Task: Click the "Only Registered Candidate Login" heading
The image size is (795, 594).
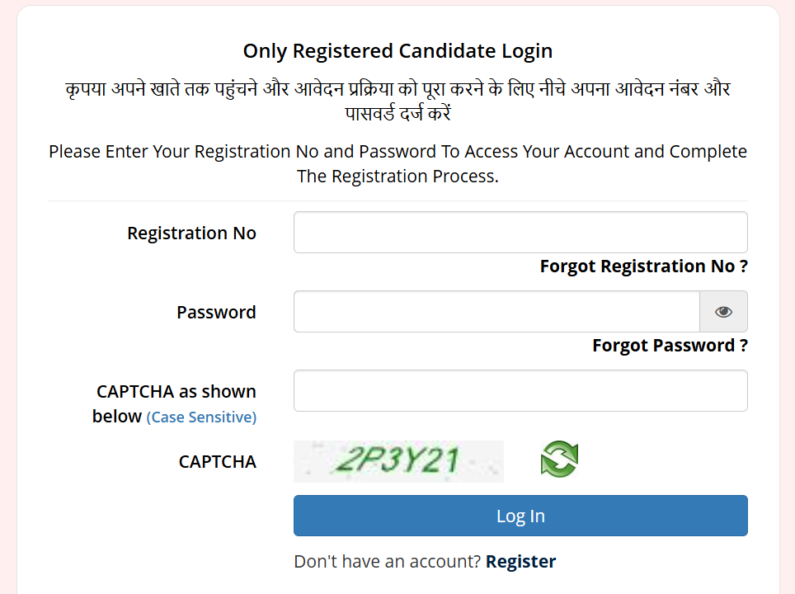Action: click(397, 51)
